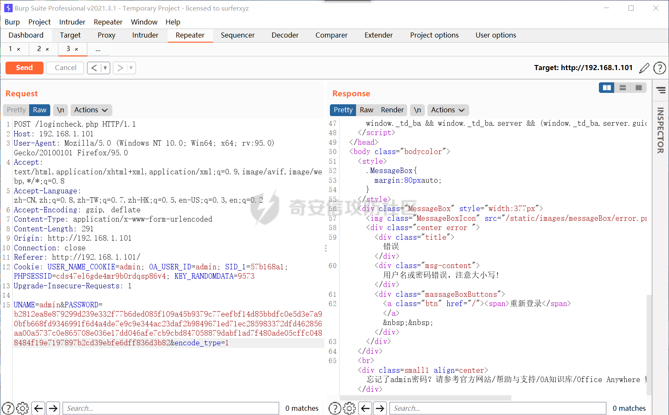
Task: Focus the request search field
Action: pyautogui.click(x=171, y=408)
